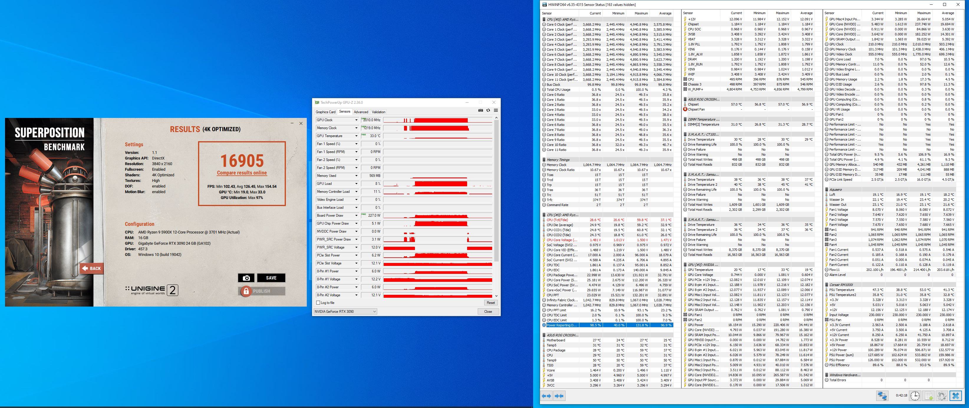The width and height of the screenshot is (969, 408).
Task: Click the GPU-Z refresh icon
Action: pyautogui.click(x=488, y=110)
